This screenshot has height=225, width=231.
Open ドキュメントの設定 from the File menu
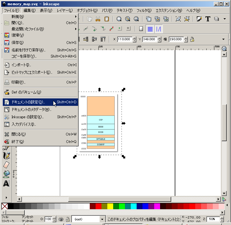point(40,102)
